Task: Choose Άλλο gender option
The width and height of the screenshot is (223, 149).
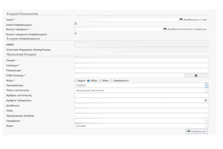Action: coord(100,81)
